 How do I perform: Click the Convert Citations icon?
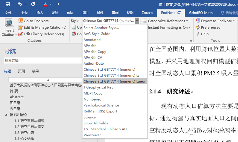click(74, 34)
